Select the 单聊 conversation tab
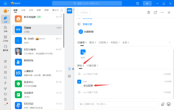 pos(39,10)
